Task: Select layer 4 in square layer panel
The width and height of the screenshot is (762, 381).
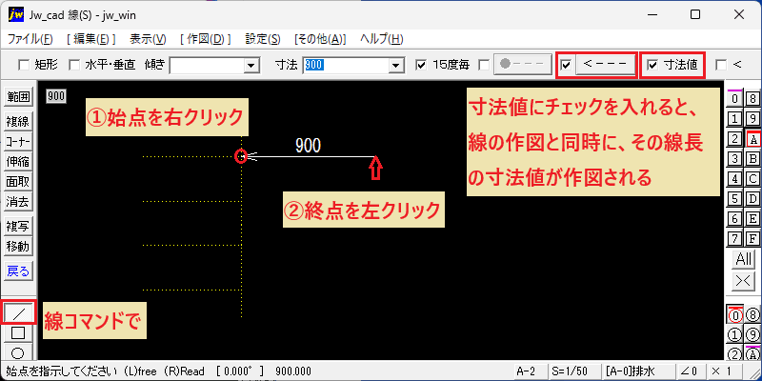Action: 735,179
